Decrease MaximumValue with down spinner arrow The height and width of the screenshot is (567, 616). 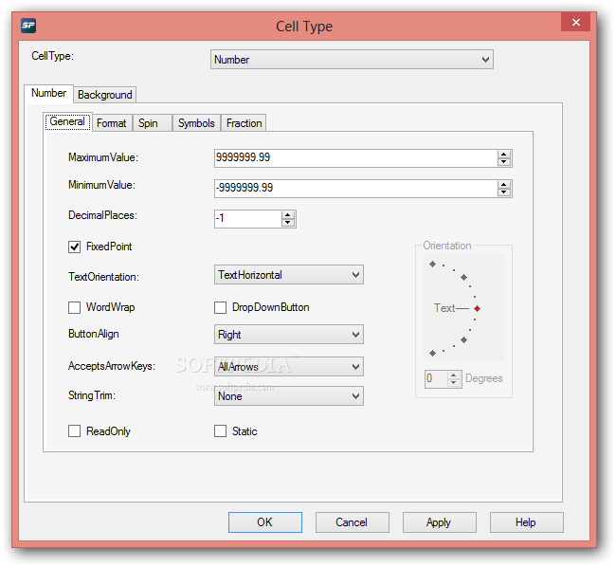[504, 162]
